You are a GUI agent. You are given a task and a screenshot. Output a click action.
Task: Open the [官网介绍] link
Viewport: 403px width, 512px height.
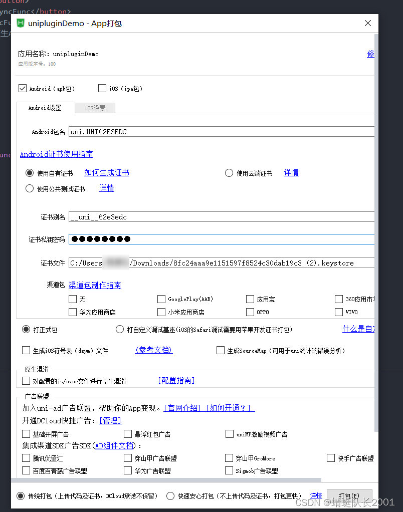click(x=182, y=408)
